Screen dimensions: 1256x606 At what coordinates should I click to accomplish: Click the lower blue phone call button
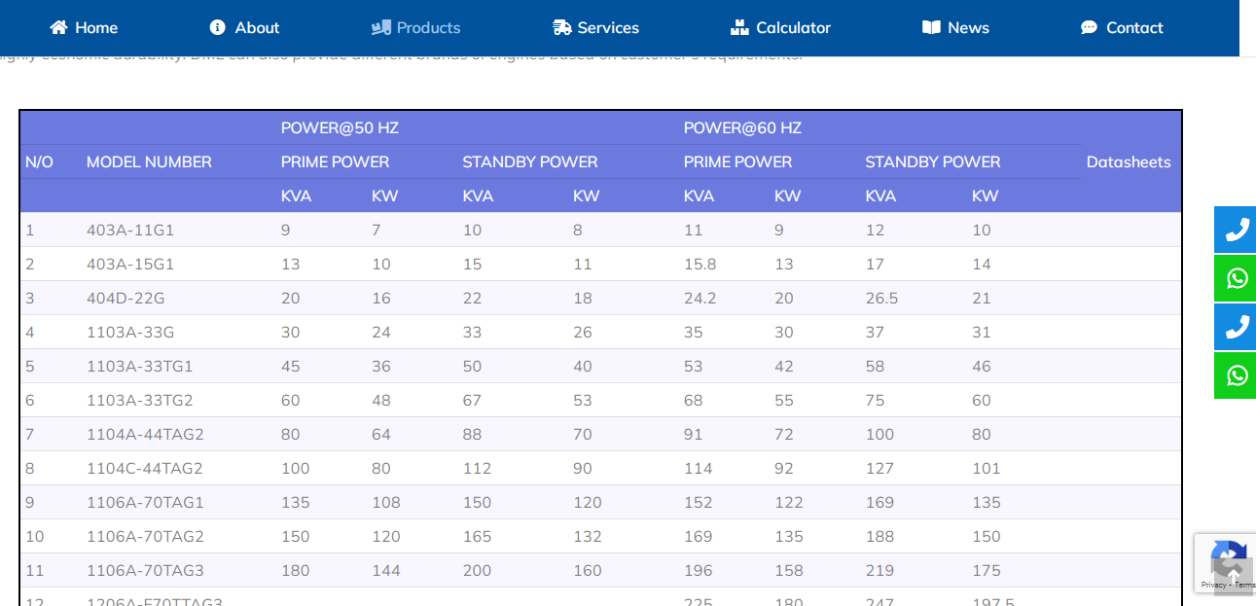(x=1237, y=327)
